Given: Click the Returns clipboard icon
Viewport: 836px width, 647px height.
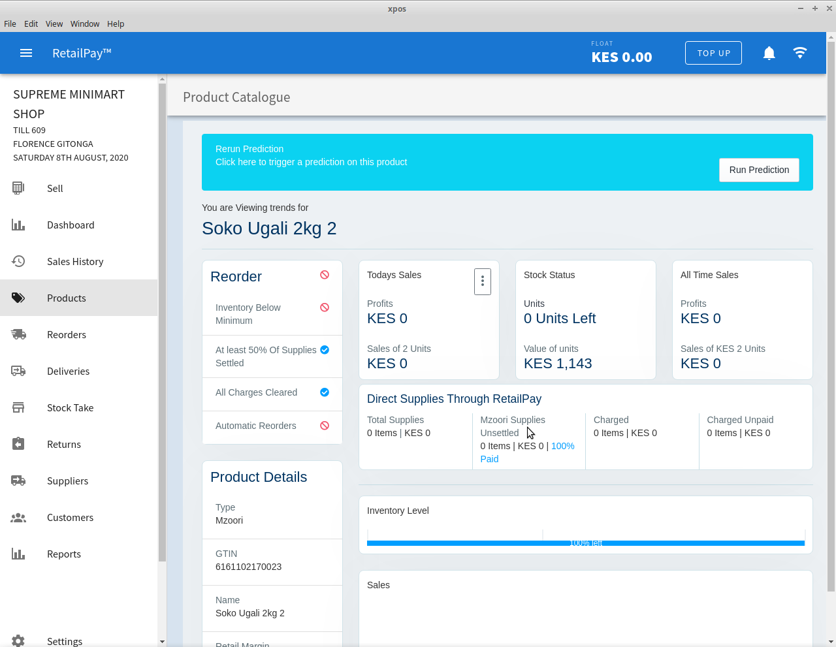Looking at the screenshot, I should (18, 444).
